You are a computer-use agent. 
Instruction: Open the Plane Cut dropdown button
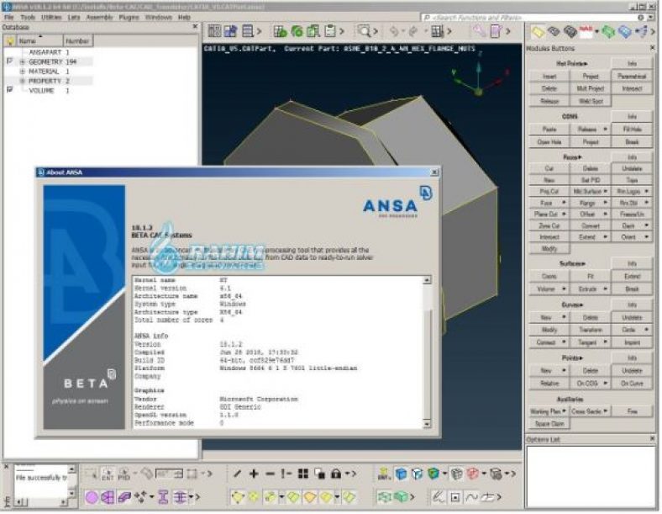tap(549, 215)
